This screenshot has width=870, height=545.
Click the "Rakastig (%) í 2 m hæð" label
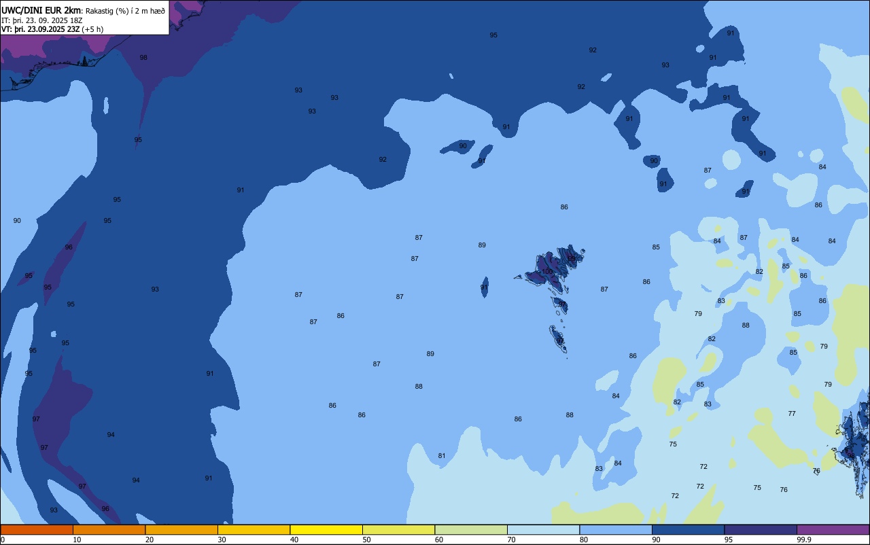125,11
